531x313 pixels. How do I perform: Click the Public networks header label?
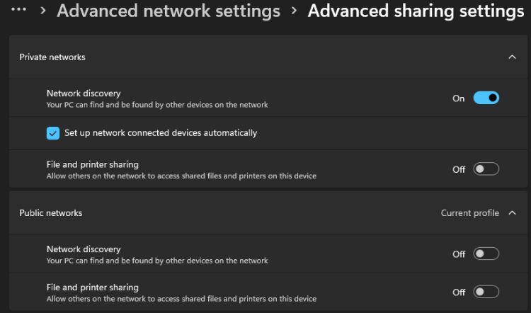[x=51, y=213]
